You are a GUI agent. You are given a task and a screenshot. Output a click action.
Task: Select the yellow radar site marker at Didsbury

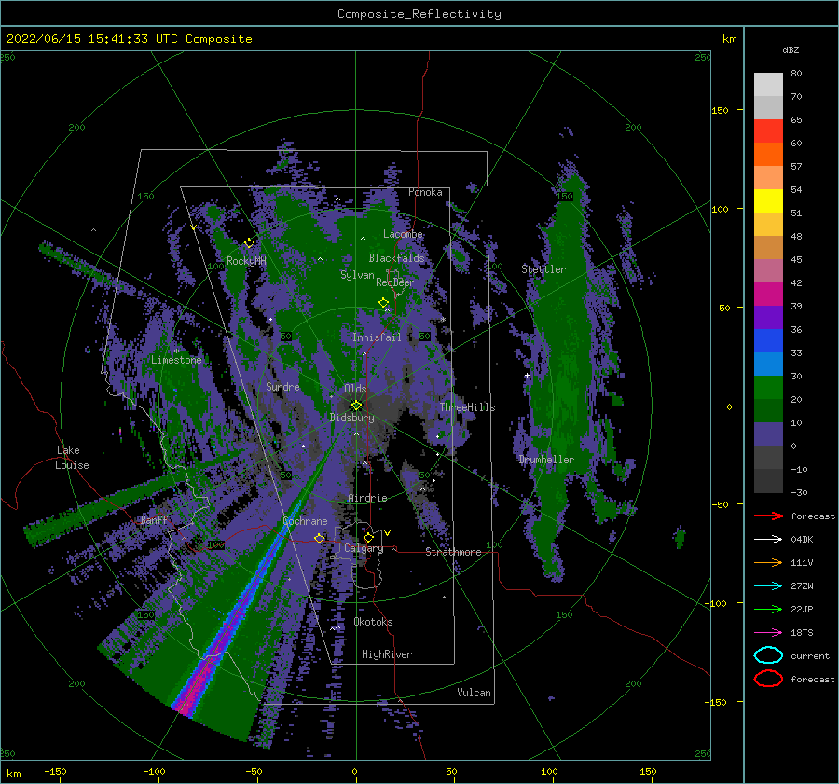(x=356, y=406)
